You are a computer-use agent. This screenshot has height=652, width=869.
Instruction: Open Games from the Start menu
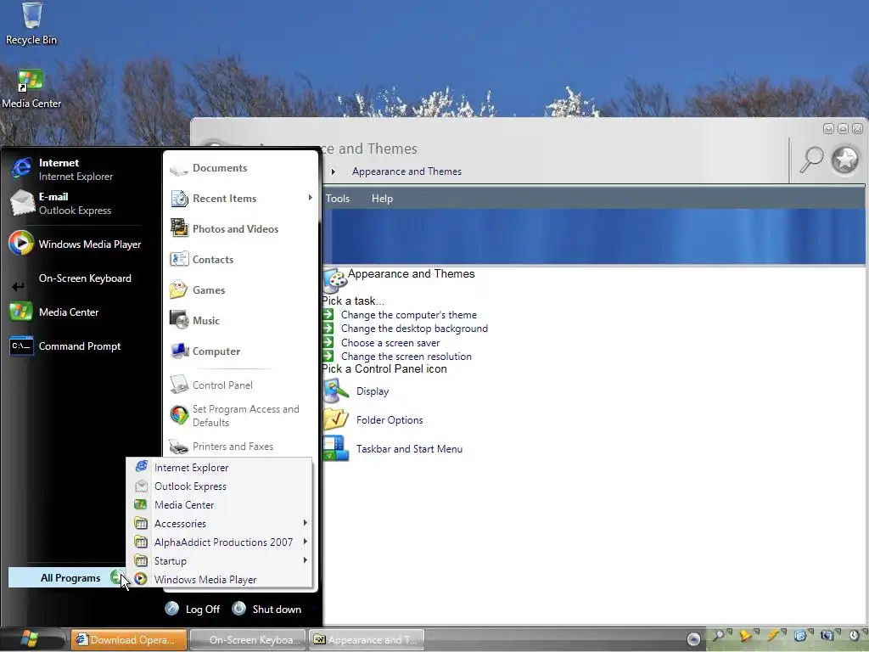[197, 290]
